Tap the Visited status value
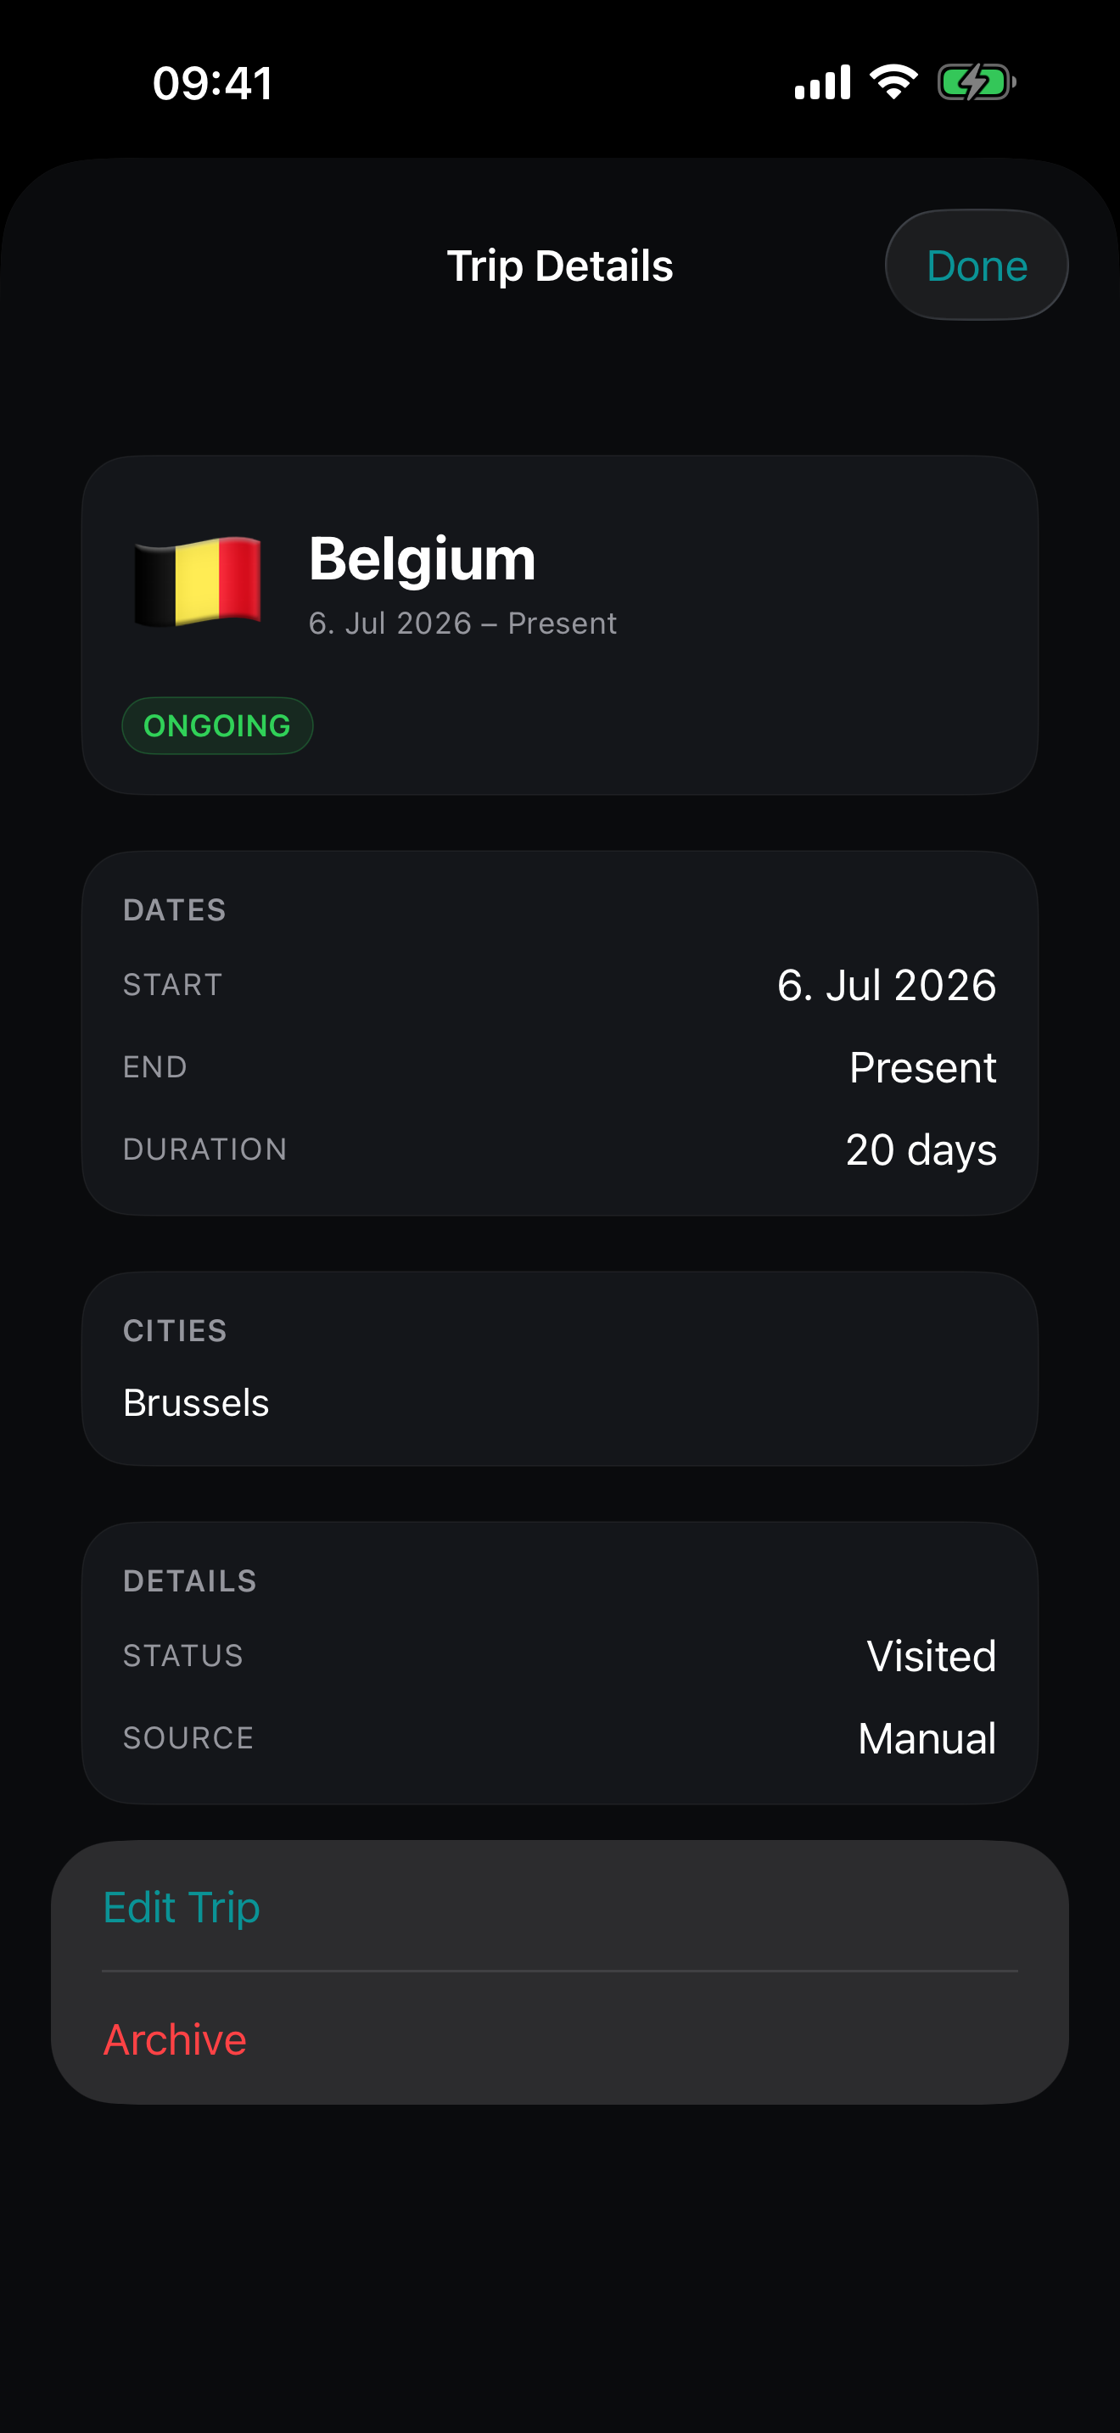The height and width of the screenshot is (2433, 1120). tap(931, 1656)
